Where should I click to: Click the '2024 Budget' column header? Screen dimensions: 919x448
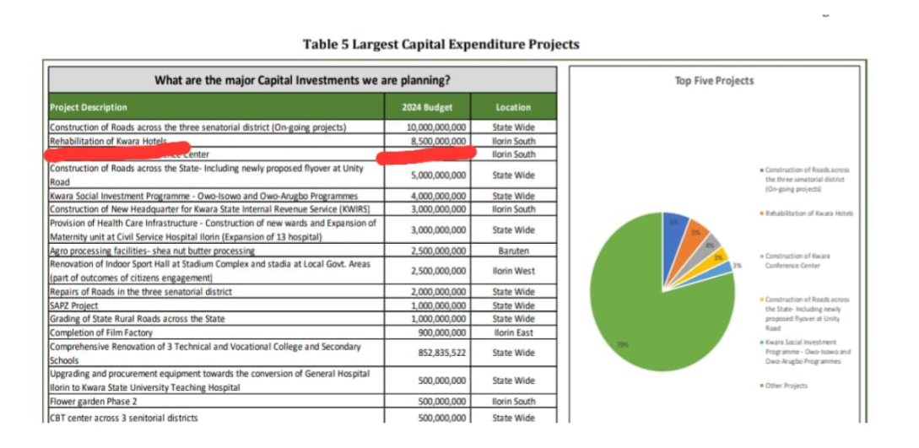pos(428,107)
